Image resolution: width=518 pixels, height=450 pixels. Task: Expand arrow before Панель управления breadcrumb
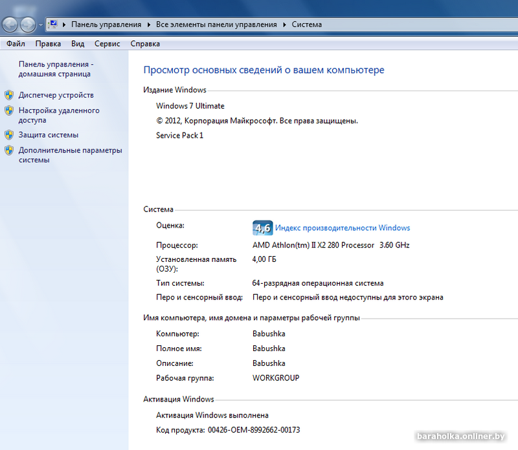[64, 25]
